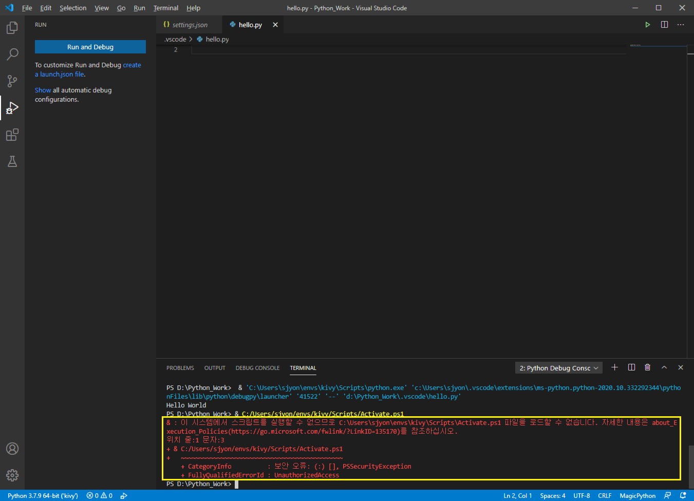Select the Run and Debug activity icon
The image size is (694, 501).
12,108
